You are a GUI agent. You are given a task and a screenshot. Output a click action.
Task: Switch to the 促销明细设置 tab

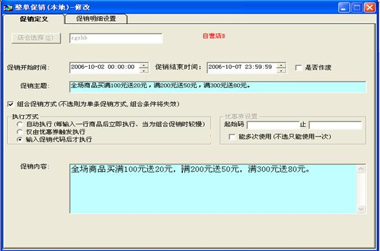pyautogui.click(x=96, y=19)
